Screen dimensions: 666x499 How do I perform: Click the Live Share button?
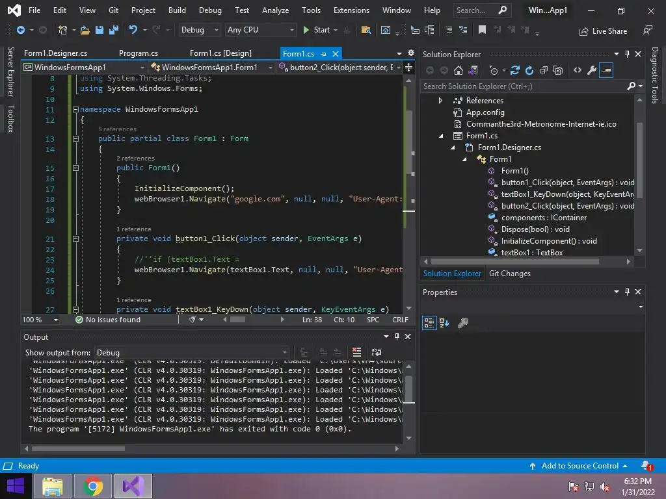pos(603,31)
